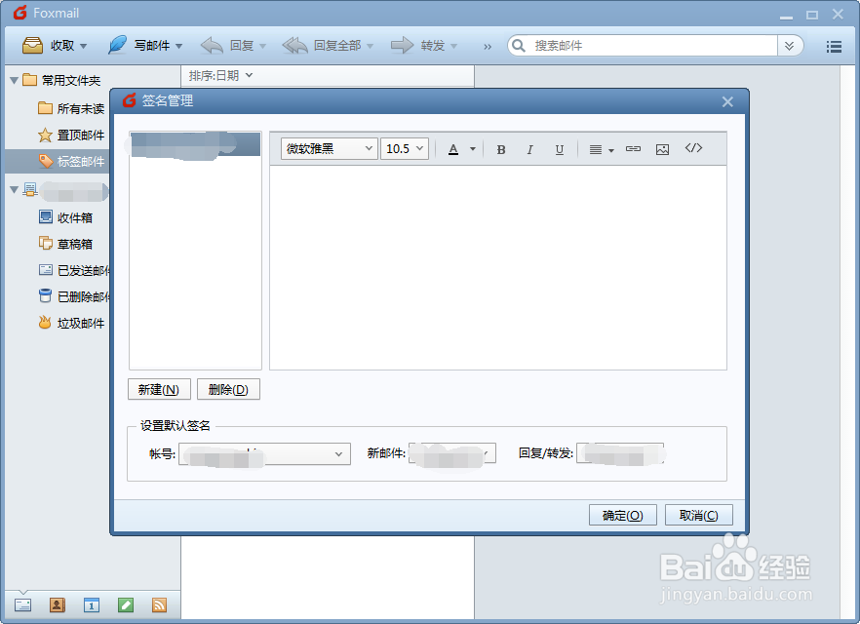860x624 pixels.
Task: Open the 帐号 account selection dropdown
Action: pyautogui.click(x=265, y=453)
